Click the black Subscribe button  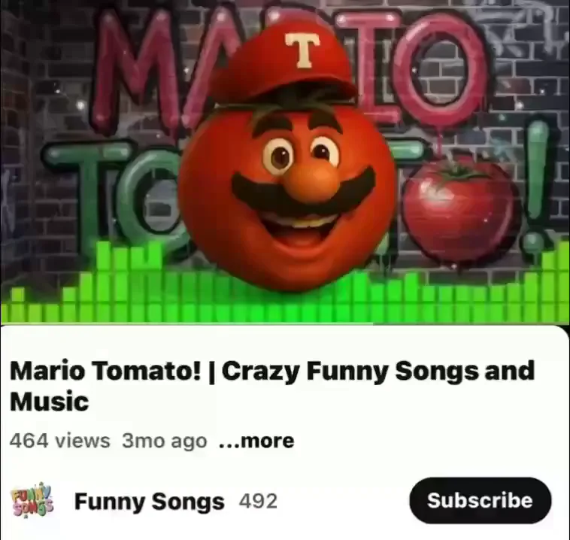click(481, 500)
